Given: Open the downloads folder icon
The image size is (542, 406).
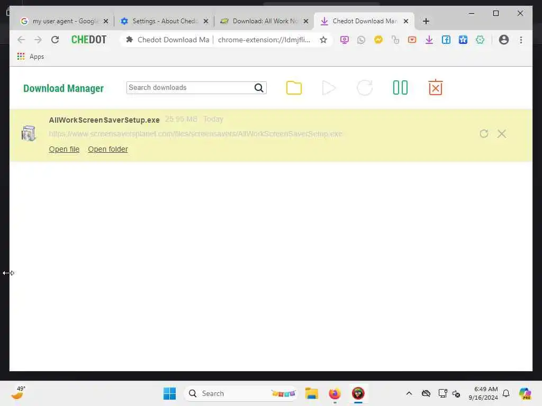Looking at the screenshot, I should 294,88.
